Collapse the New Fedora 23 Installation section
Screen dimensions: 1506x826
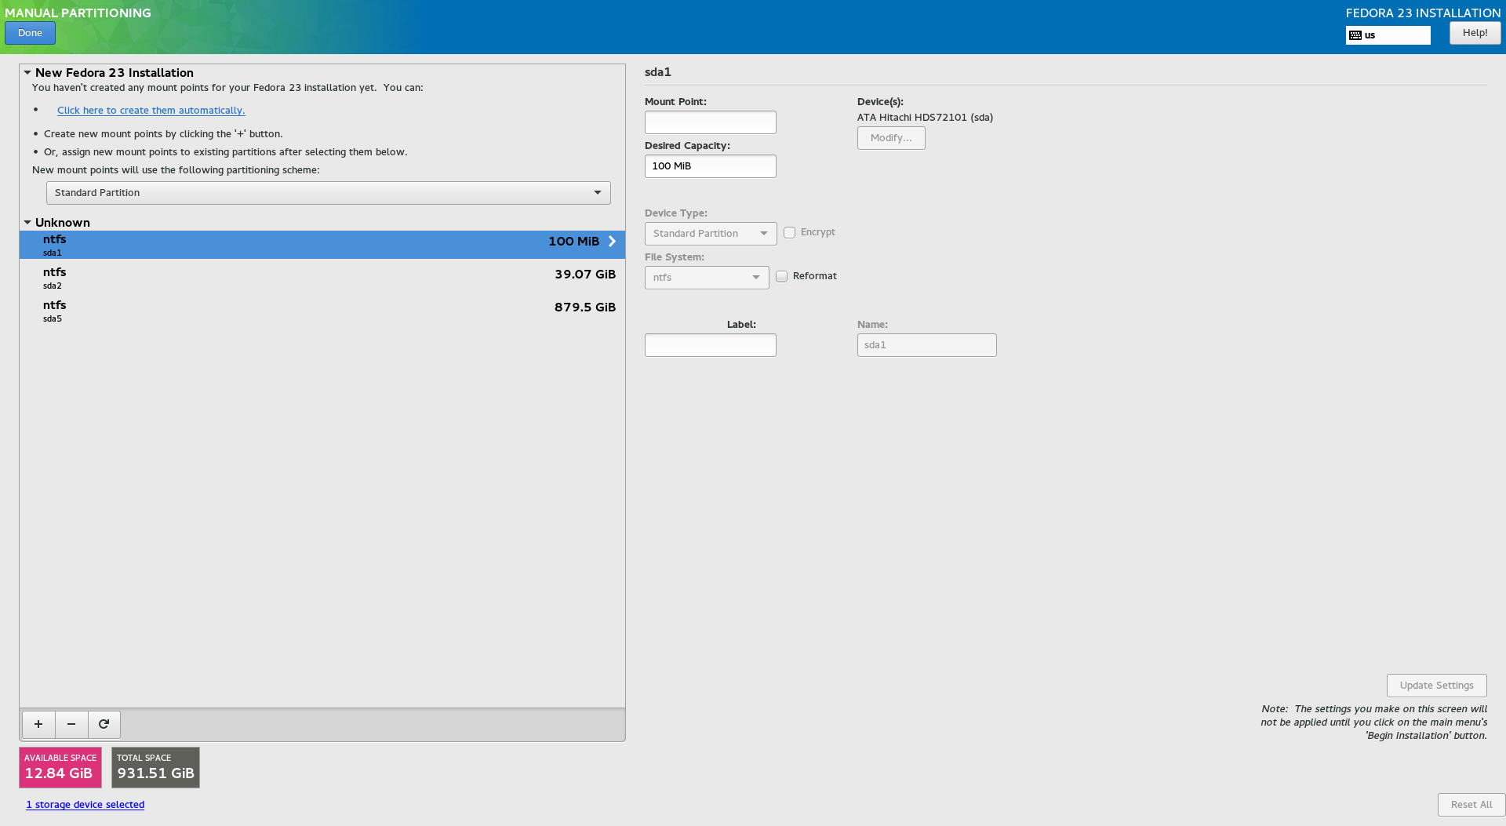[27, 73]
